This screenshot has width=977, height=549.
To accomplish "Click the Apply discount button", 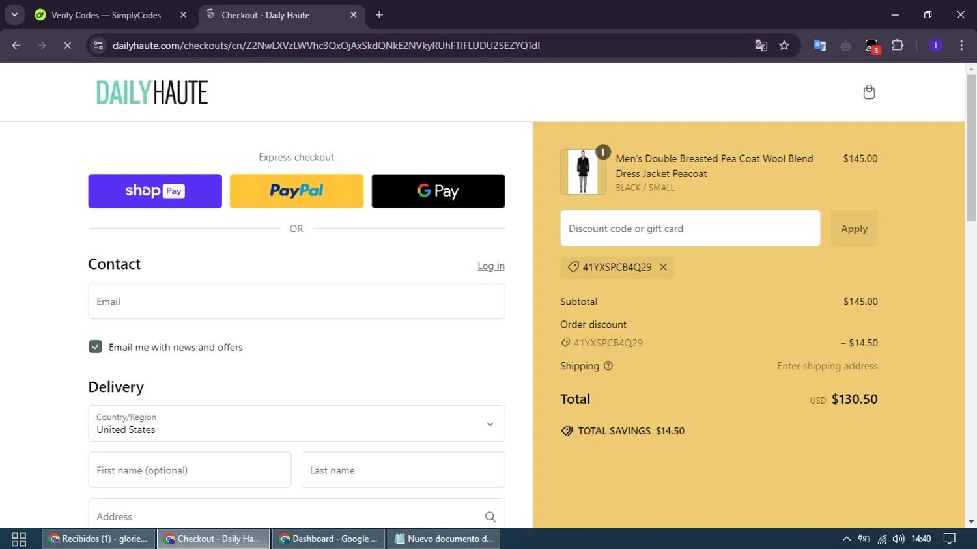I will pyautogui.click(x=854, y=228).
